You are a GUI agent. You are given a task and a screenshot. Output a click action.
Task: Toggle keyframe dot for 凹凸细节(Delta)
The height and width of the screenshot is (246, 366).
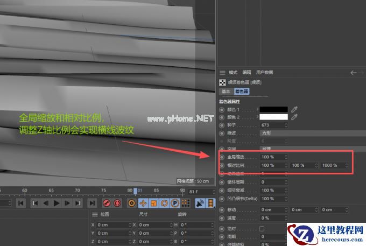pos(222,199)
